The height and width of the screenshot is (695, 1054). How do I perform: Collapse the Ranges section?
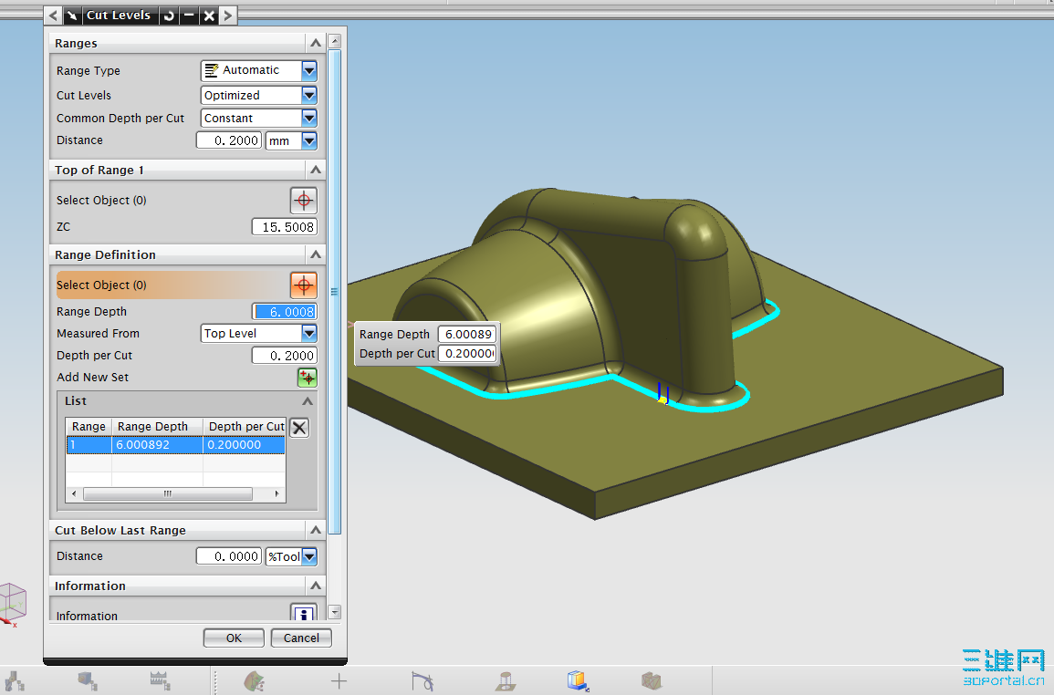point(315,43)
